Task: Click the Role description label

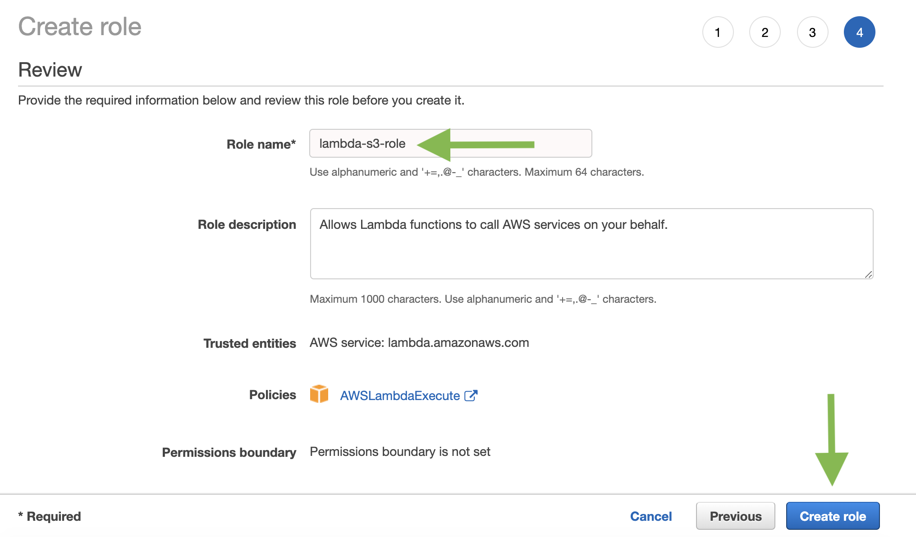Action: [x=247, y=224]
